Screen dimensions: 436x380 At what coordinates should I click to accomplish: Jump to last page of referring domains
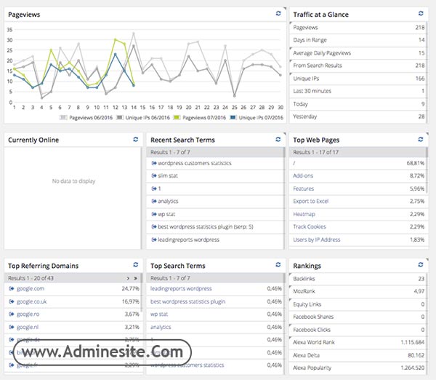134,278
